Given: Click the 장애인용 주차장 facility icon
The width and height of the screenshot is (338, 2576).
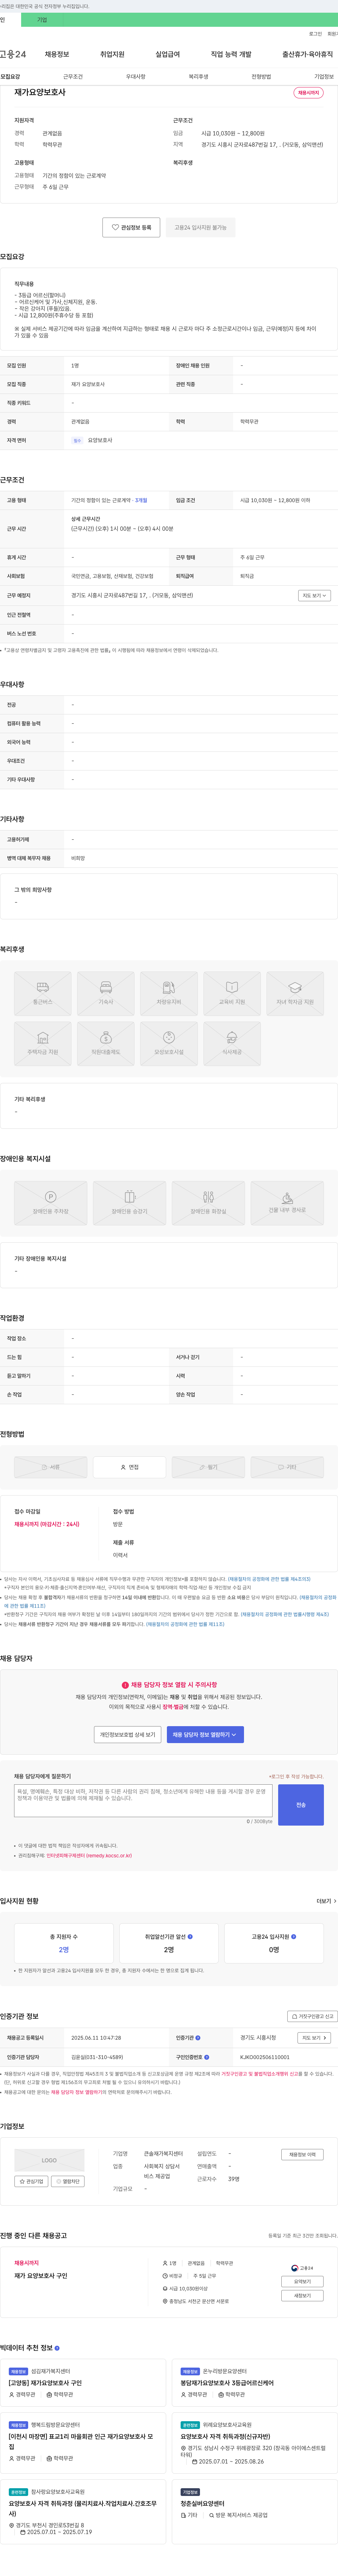Looking at the screenshot, I should coord(51,1203).
